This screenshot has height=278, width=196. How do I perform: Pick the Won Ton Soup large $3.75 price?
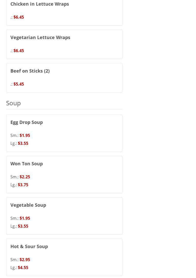pyautogui.click(x=23, y=185)
